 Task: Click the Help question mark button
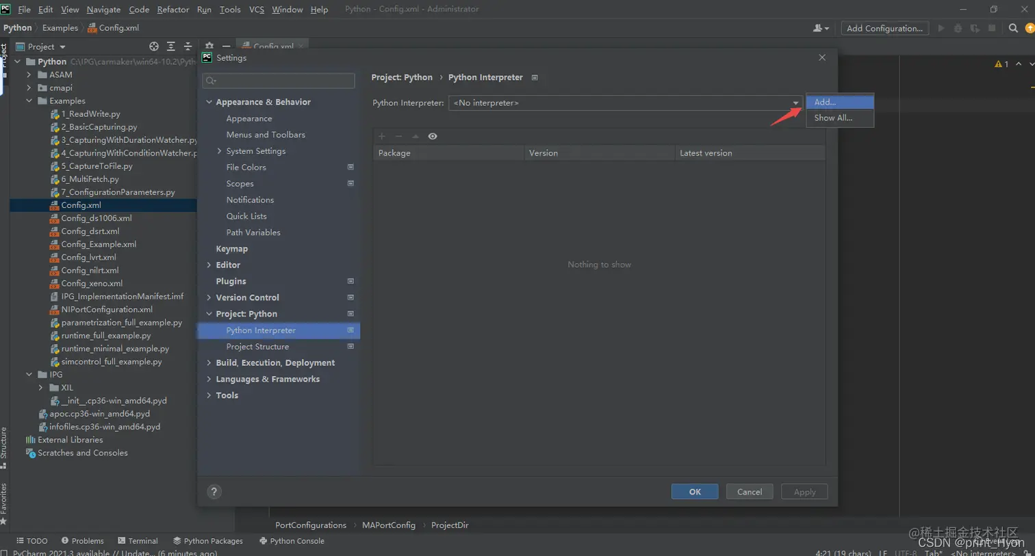click(x=214, y=492)
